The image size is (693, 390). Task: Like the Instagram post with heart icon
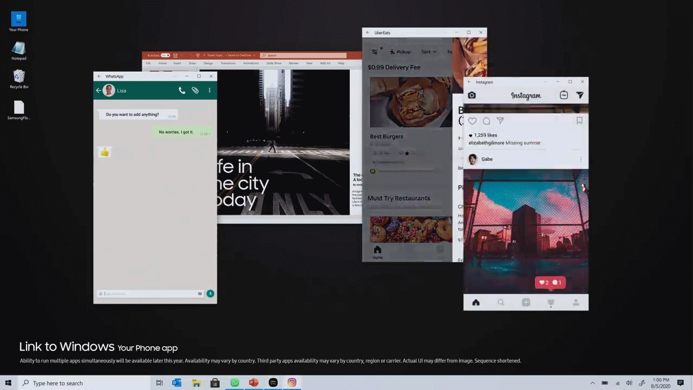(x=473, y=121)
